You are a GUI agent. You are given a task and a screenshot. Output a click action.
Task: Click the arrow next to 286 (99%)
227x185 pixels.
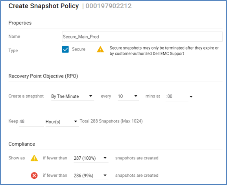pos(105,176)
